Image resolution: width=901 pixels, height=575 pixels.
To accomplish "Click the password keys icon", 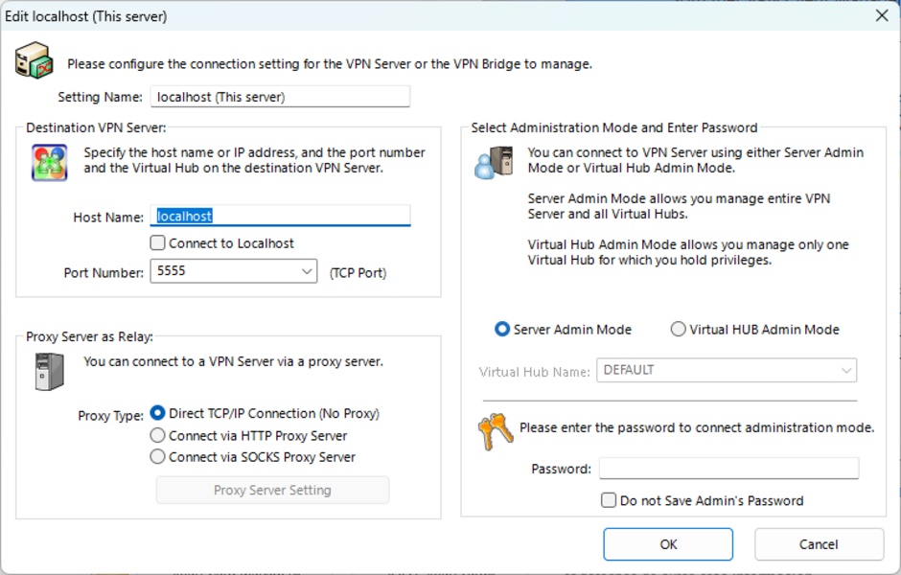I will (496, 432).
